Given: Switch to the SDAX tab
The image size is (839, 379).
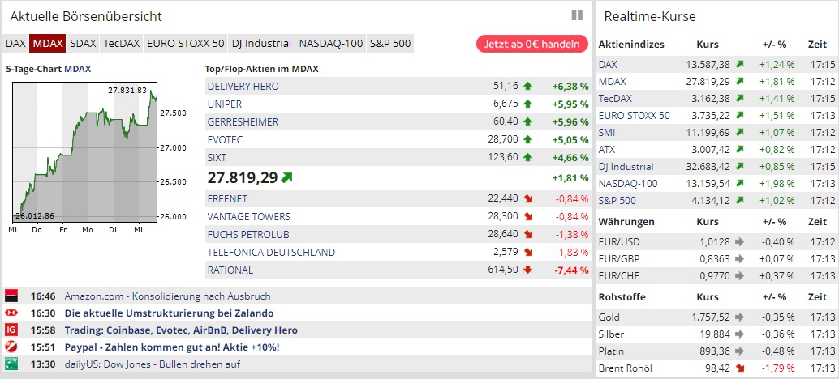Looking at the screenshot, I should coord(83,44).
